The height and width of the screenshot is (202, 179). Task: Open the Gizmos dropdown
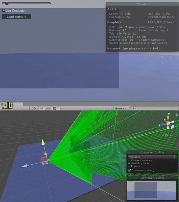click(x=121, y=108)
